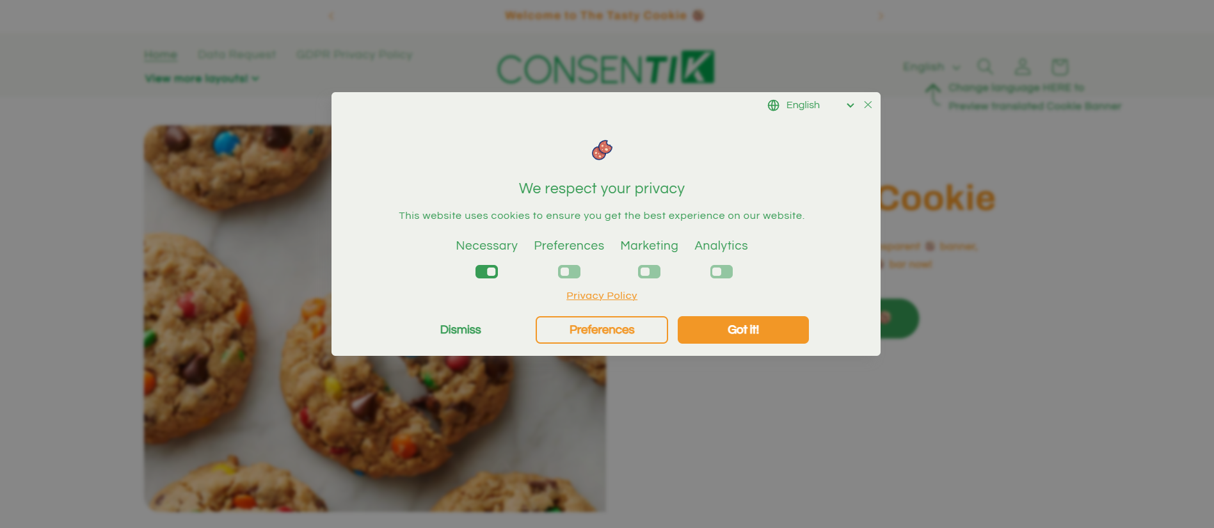Click the cookie mascot icon above the privacy heading
Image resolution: width=1214 pixels, height=528 pixels.
tap(601, 149)
